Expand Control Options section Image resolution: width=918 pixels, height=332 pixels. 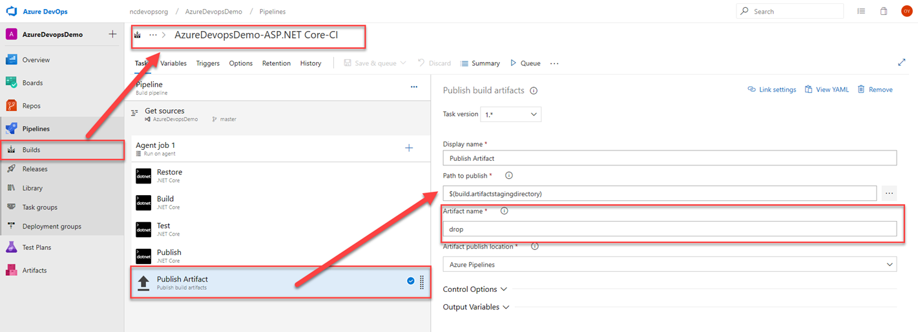pos(475,289)
